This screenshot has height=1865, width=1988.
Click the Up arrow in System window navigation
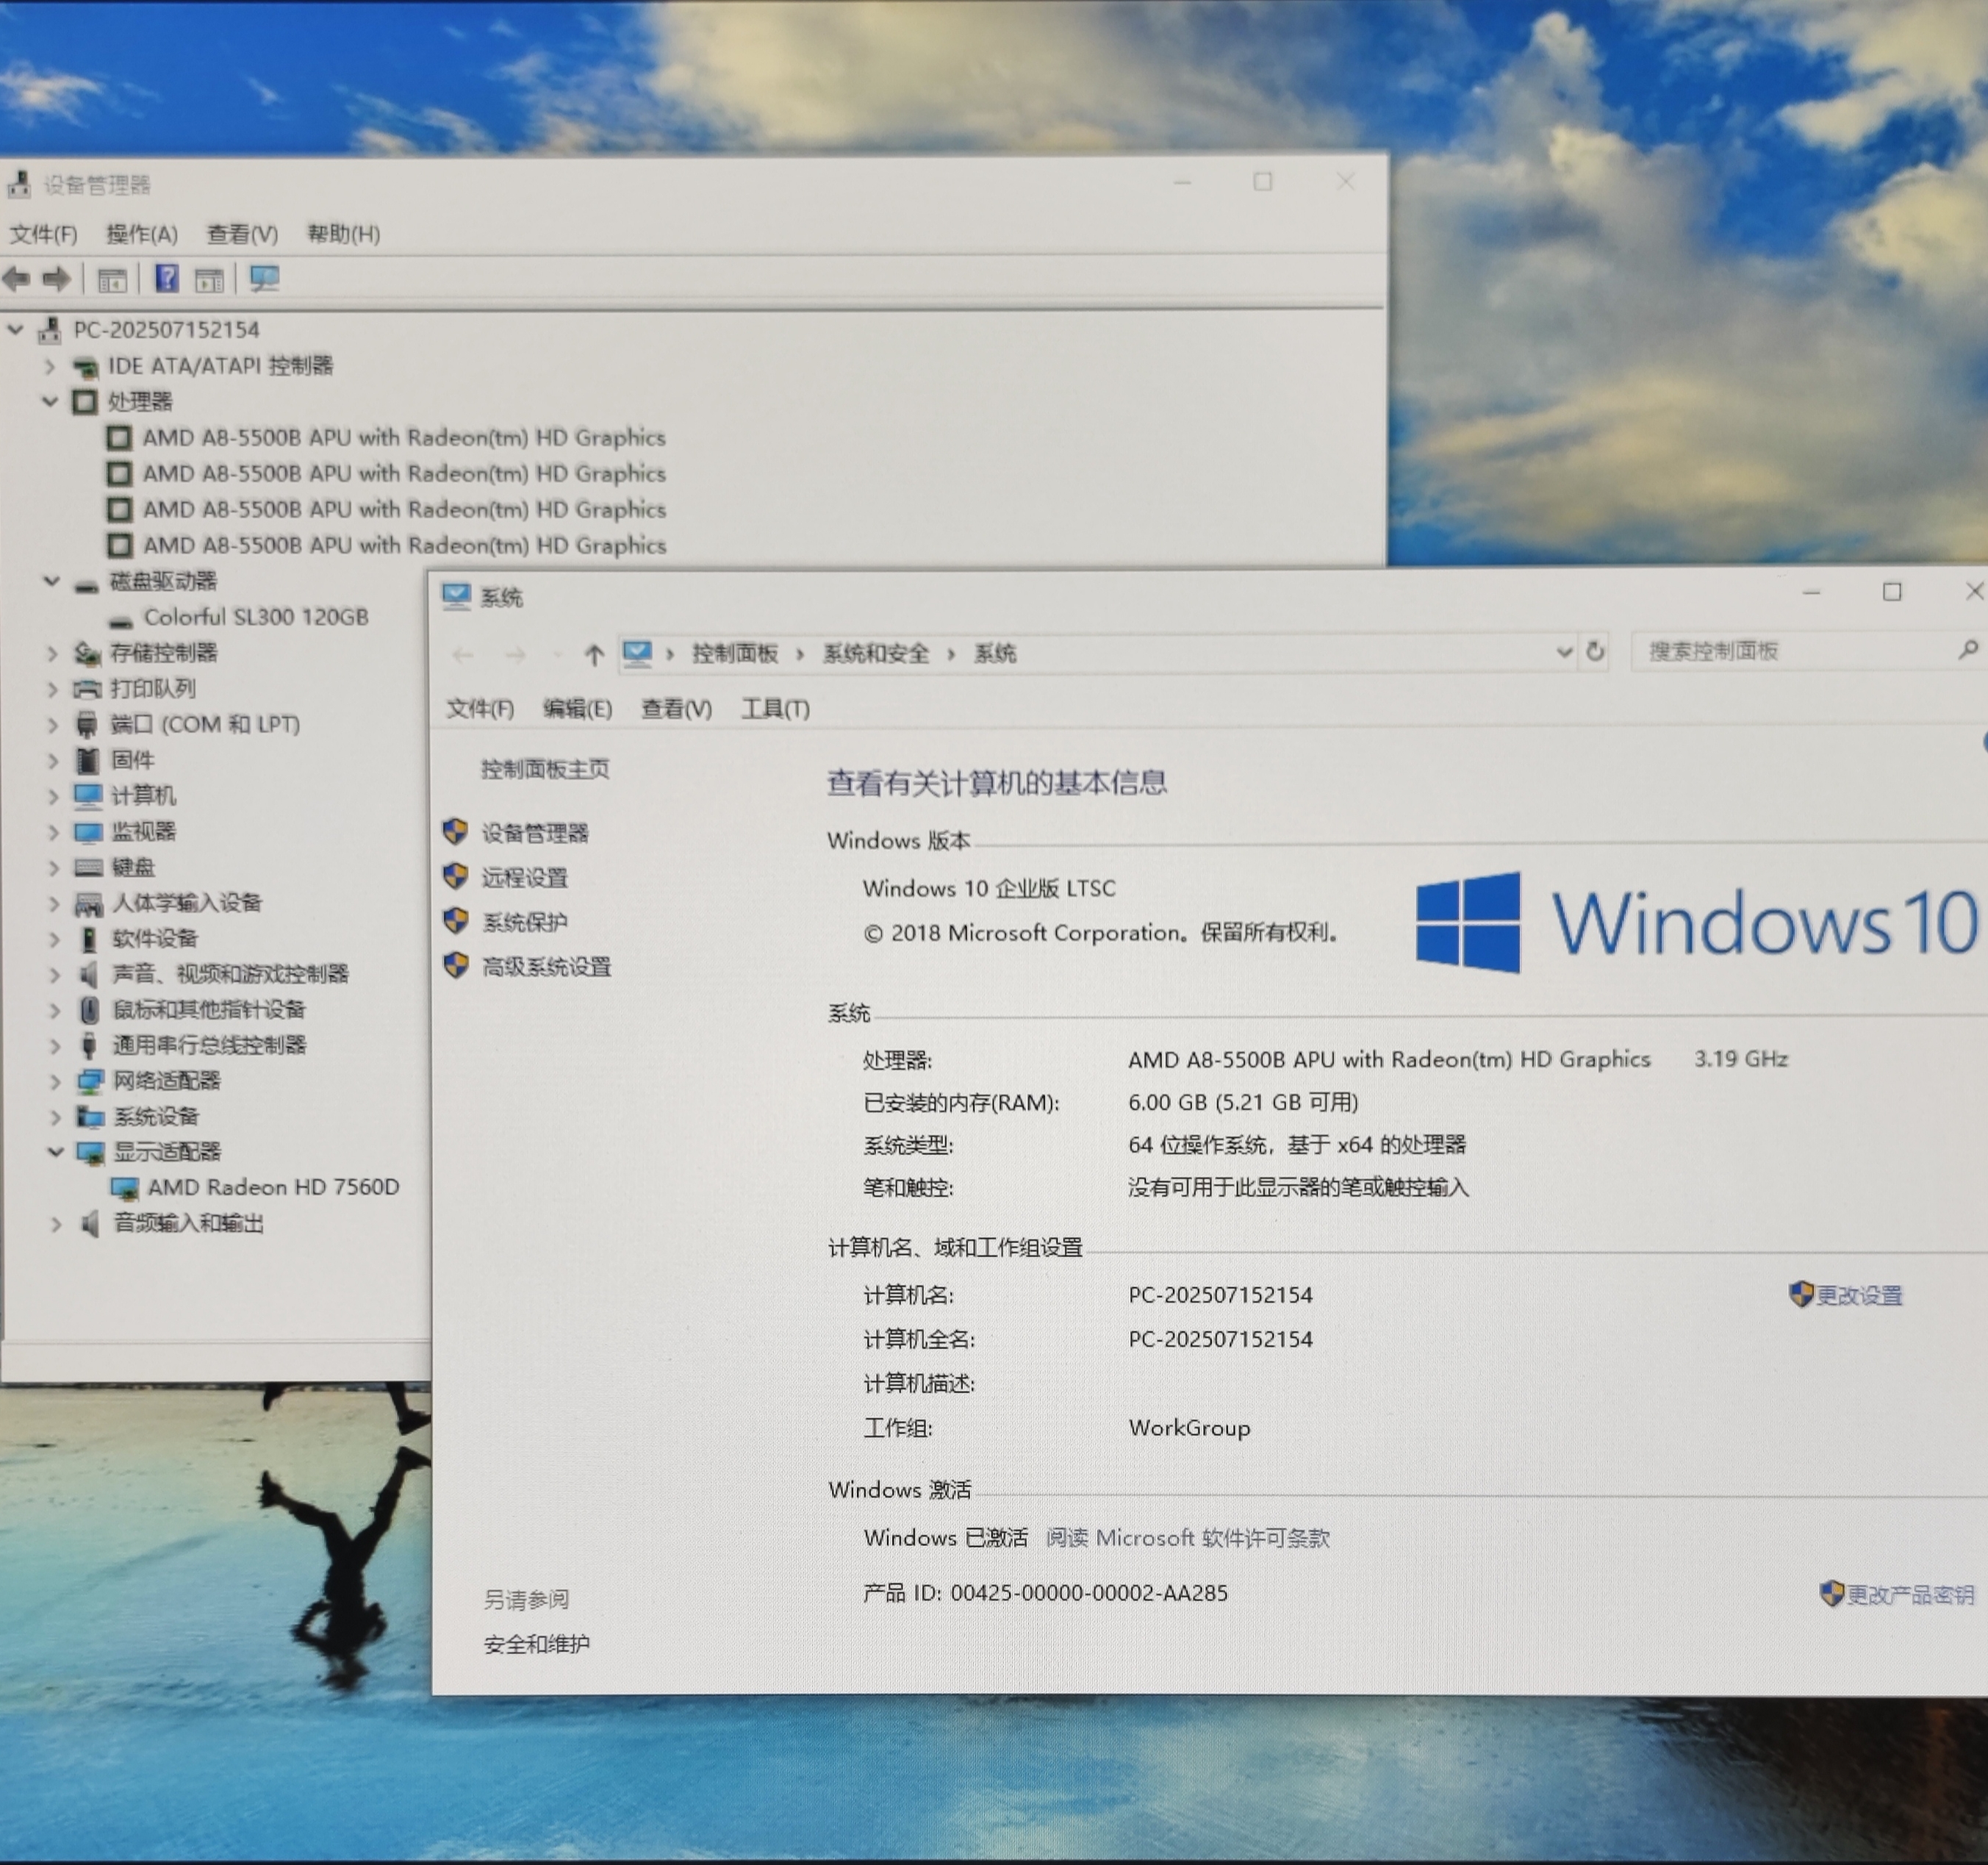[594, 655]
